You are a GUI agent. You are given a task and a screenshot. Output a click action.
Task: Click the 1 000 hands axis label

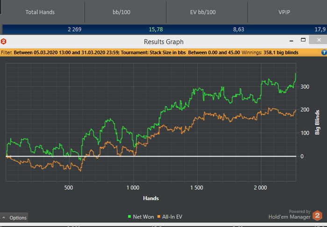pyautogui.click(x=133, y=188)
